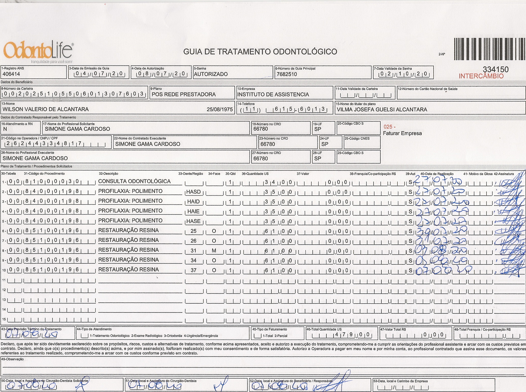Click CONSULTA ODONTOLÓGICA procedure description
The image size is (526, 392).
(x=134, y=181)
